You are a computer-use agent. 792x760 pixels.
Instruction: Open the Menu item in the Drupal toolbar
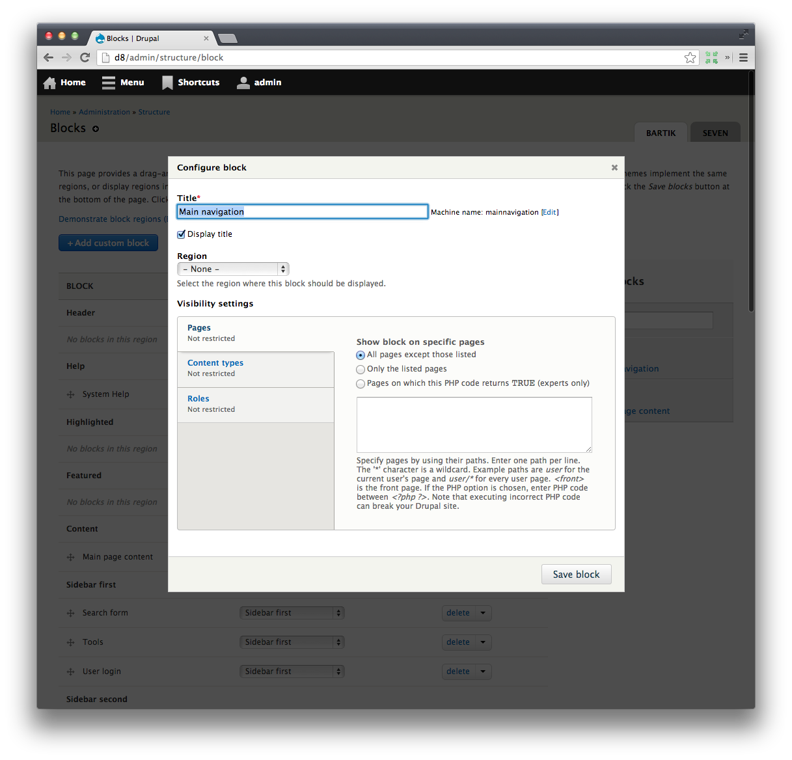123,83
